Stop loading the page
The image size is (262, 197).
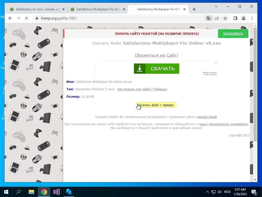[27, 18]
